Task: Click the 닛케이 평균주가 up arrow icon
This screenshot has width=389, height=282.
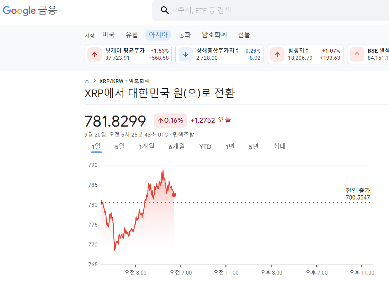Action: pyautogui.click(x=95, y=54)
